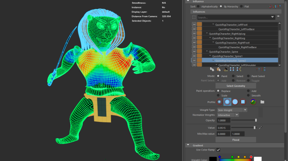Set Mode to Paint Select
The image size is (288, 161).
tap(248, 76)
